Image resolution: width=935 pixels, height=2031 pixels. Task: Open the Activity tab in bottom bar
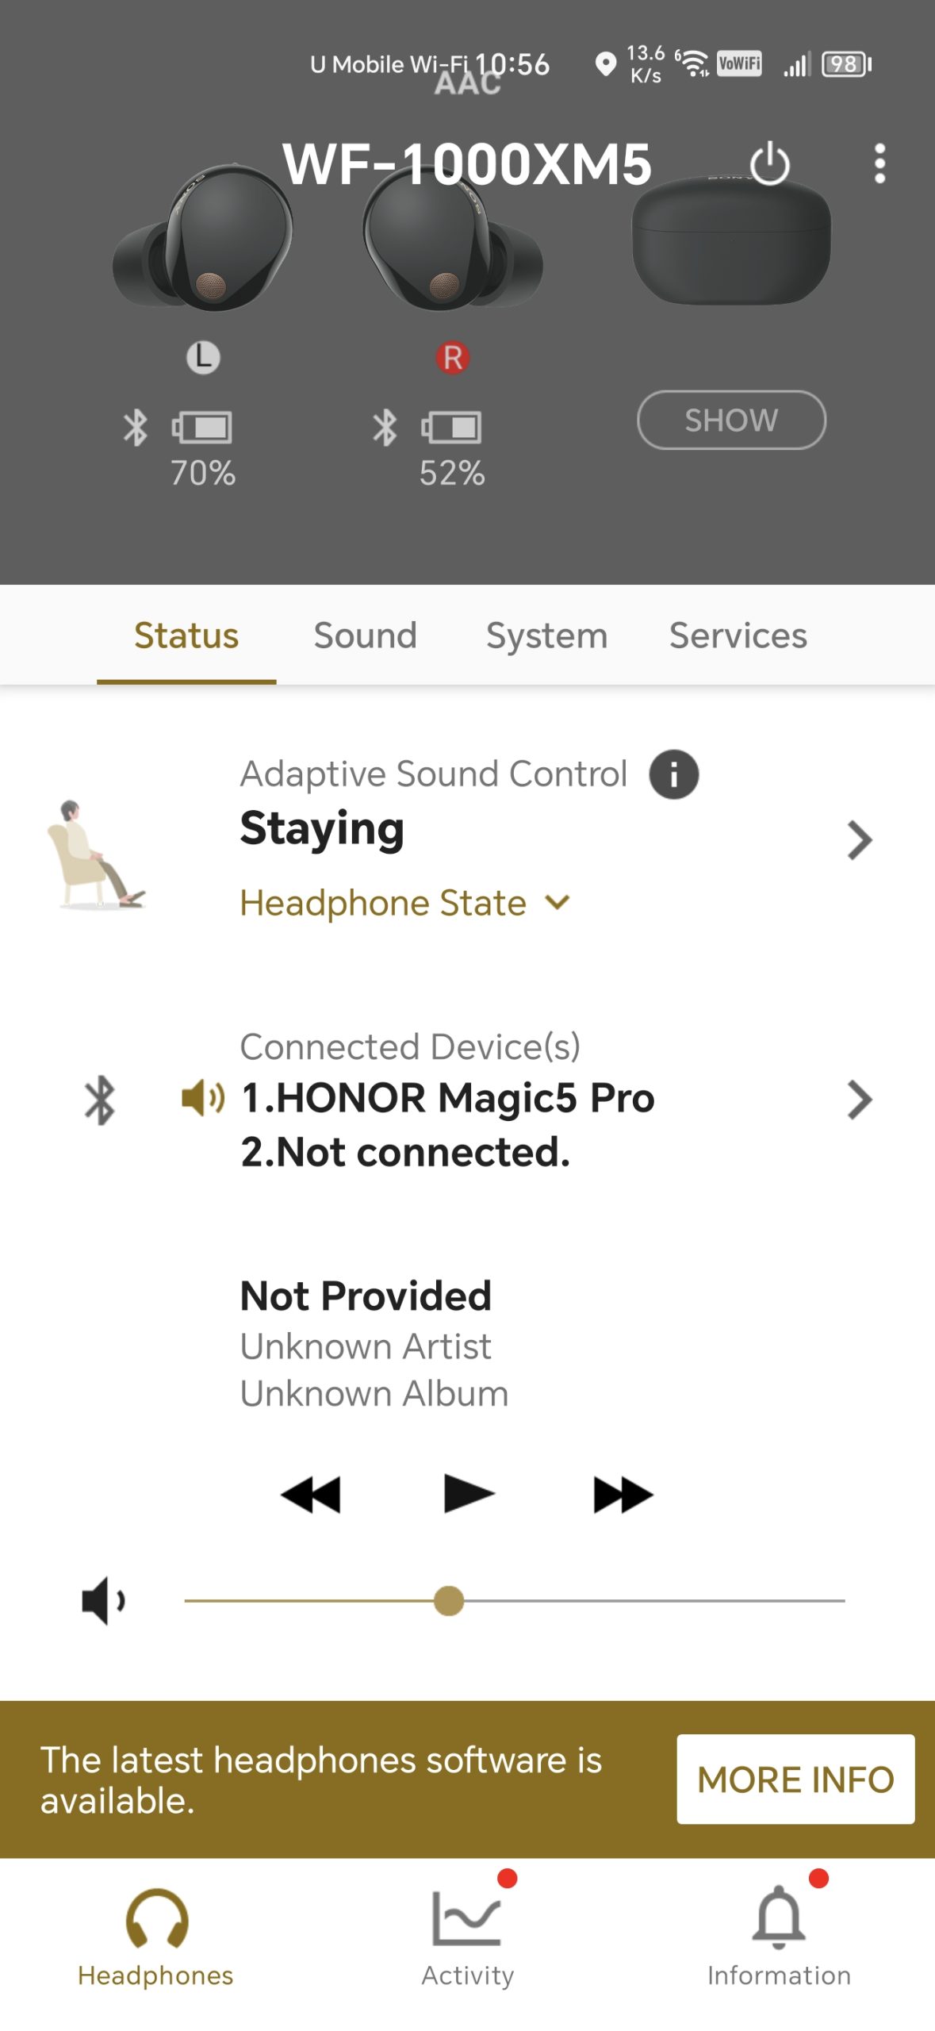(x=467, y=1936)
